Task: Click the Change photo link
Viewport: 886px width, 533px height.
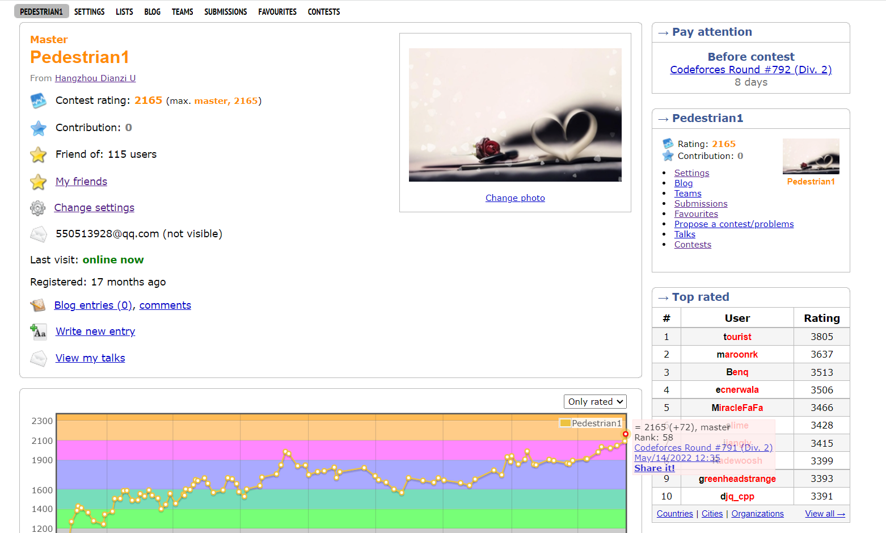Action: (x=515, y=198)
